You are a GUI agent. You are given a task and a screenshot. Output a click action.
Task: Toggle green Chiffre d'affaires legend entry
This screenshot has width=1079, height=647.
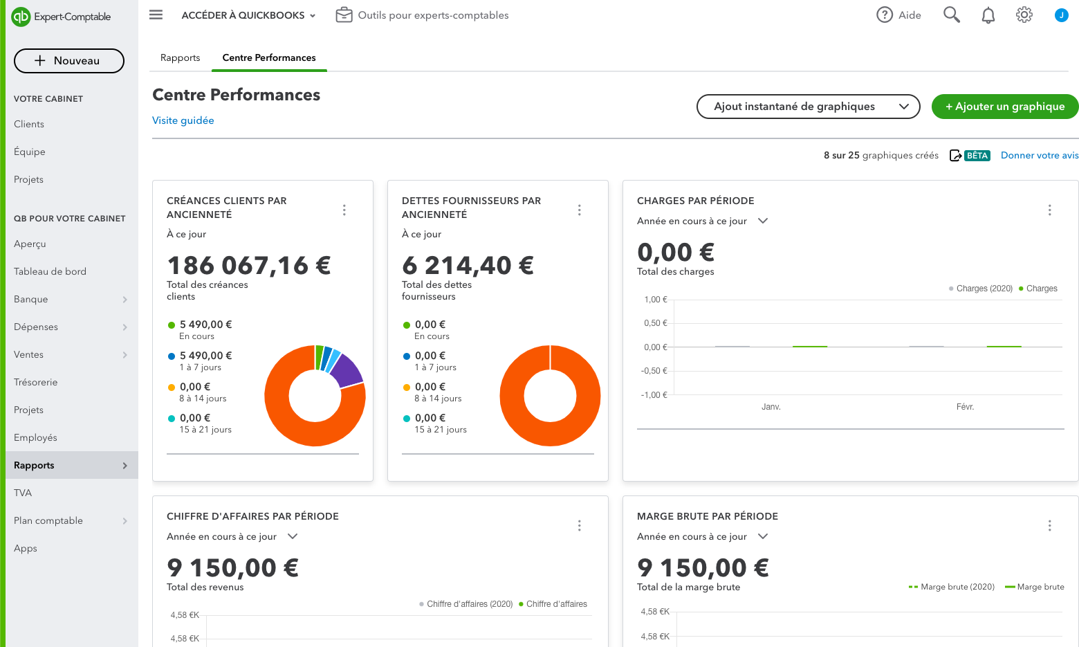(553, 604)
